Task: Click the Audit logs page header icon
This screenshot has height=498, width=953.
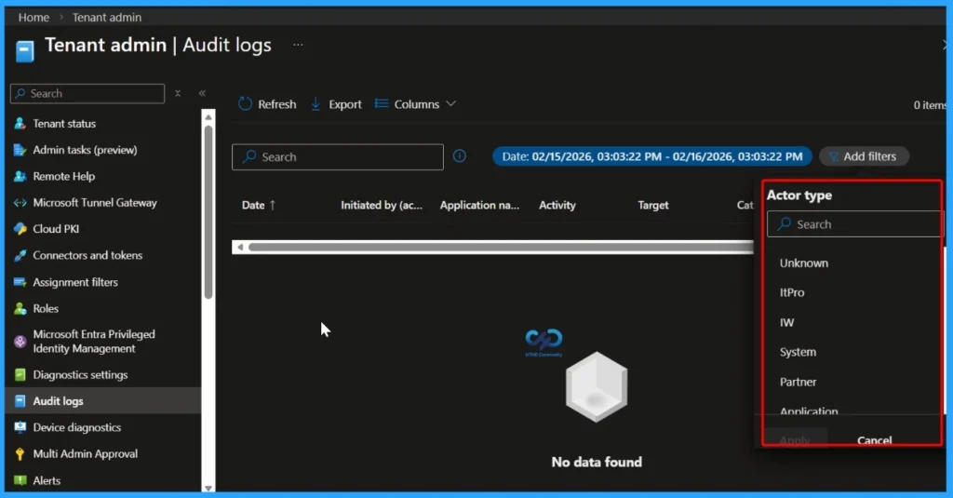Action: 25,51
